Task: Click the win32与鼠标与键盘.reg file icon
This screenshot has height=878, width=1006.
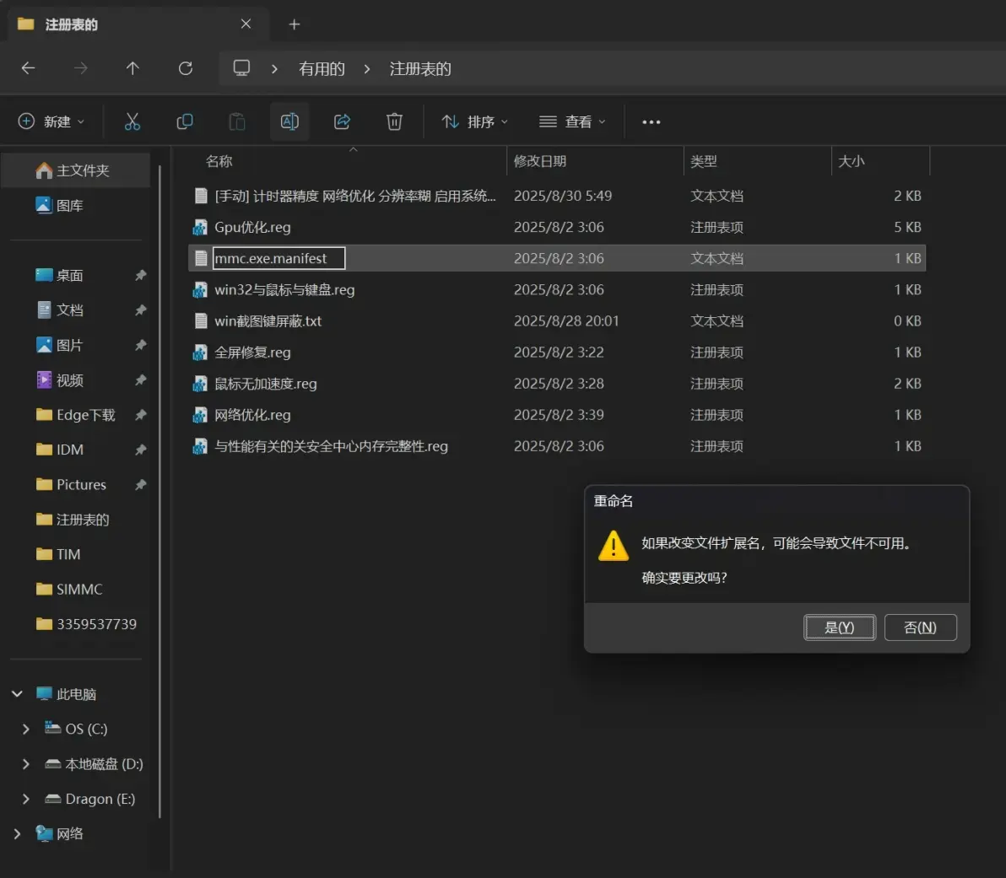Action: [x=200, y=290]
